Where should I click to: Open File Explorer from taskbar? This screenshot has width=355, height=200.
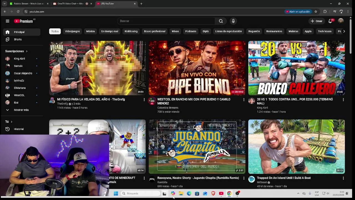tap(181, 194)
